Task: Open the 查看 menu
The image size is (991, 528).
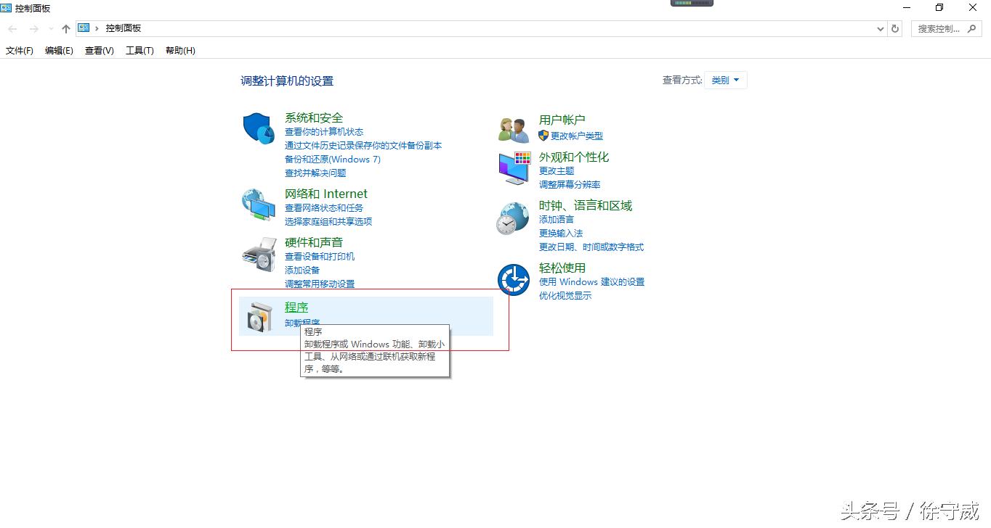Action: [98, 50]
